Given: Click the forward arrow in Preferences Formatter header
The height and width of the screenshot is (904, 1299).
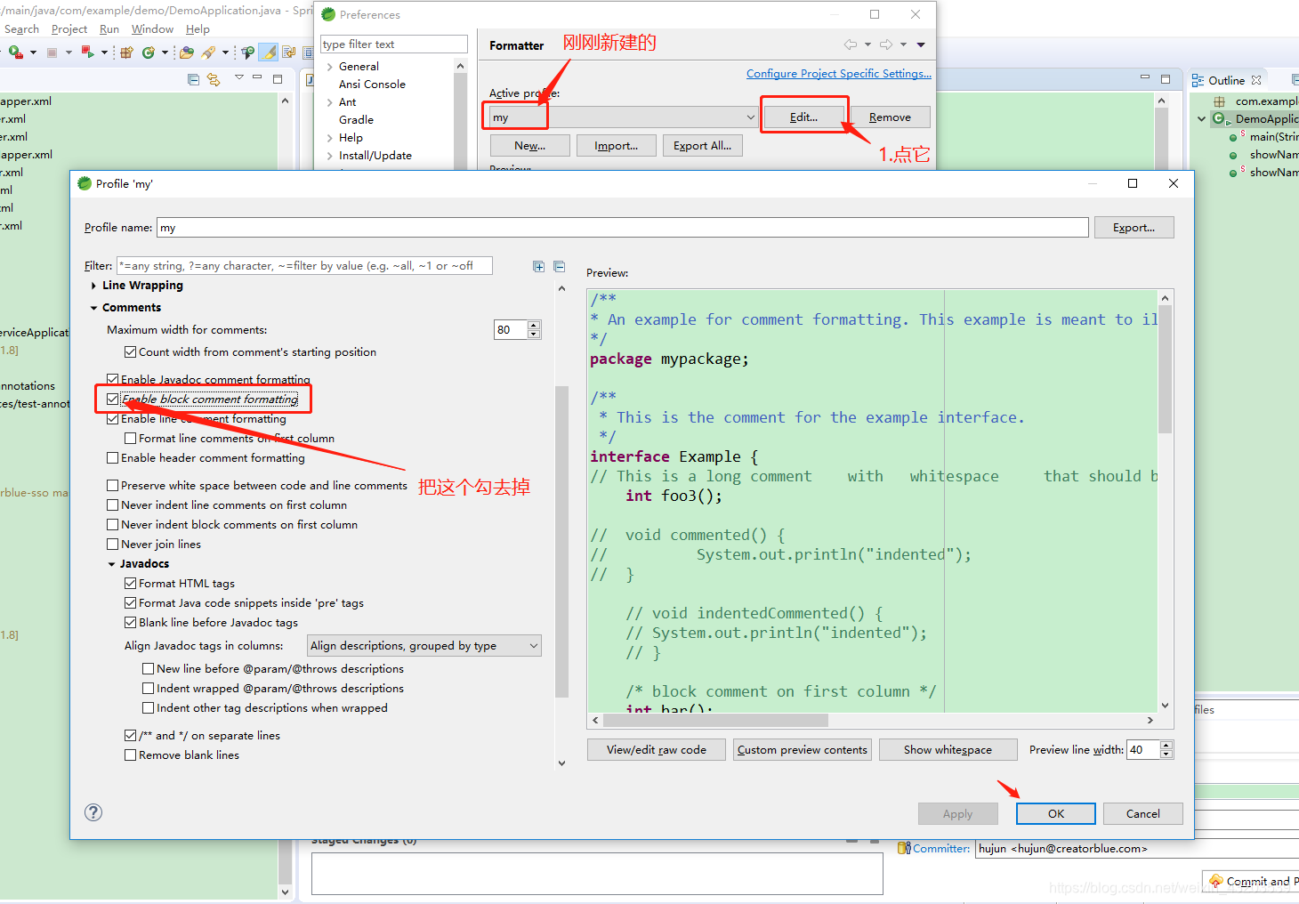Looking at the screenshot, I should [886, 44].
